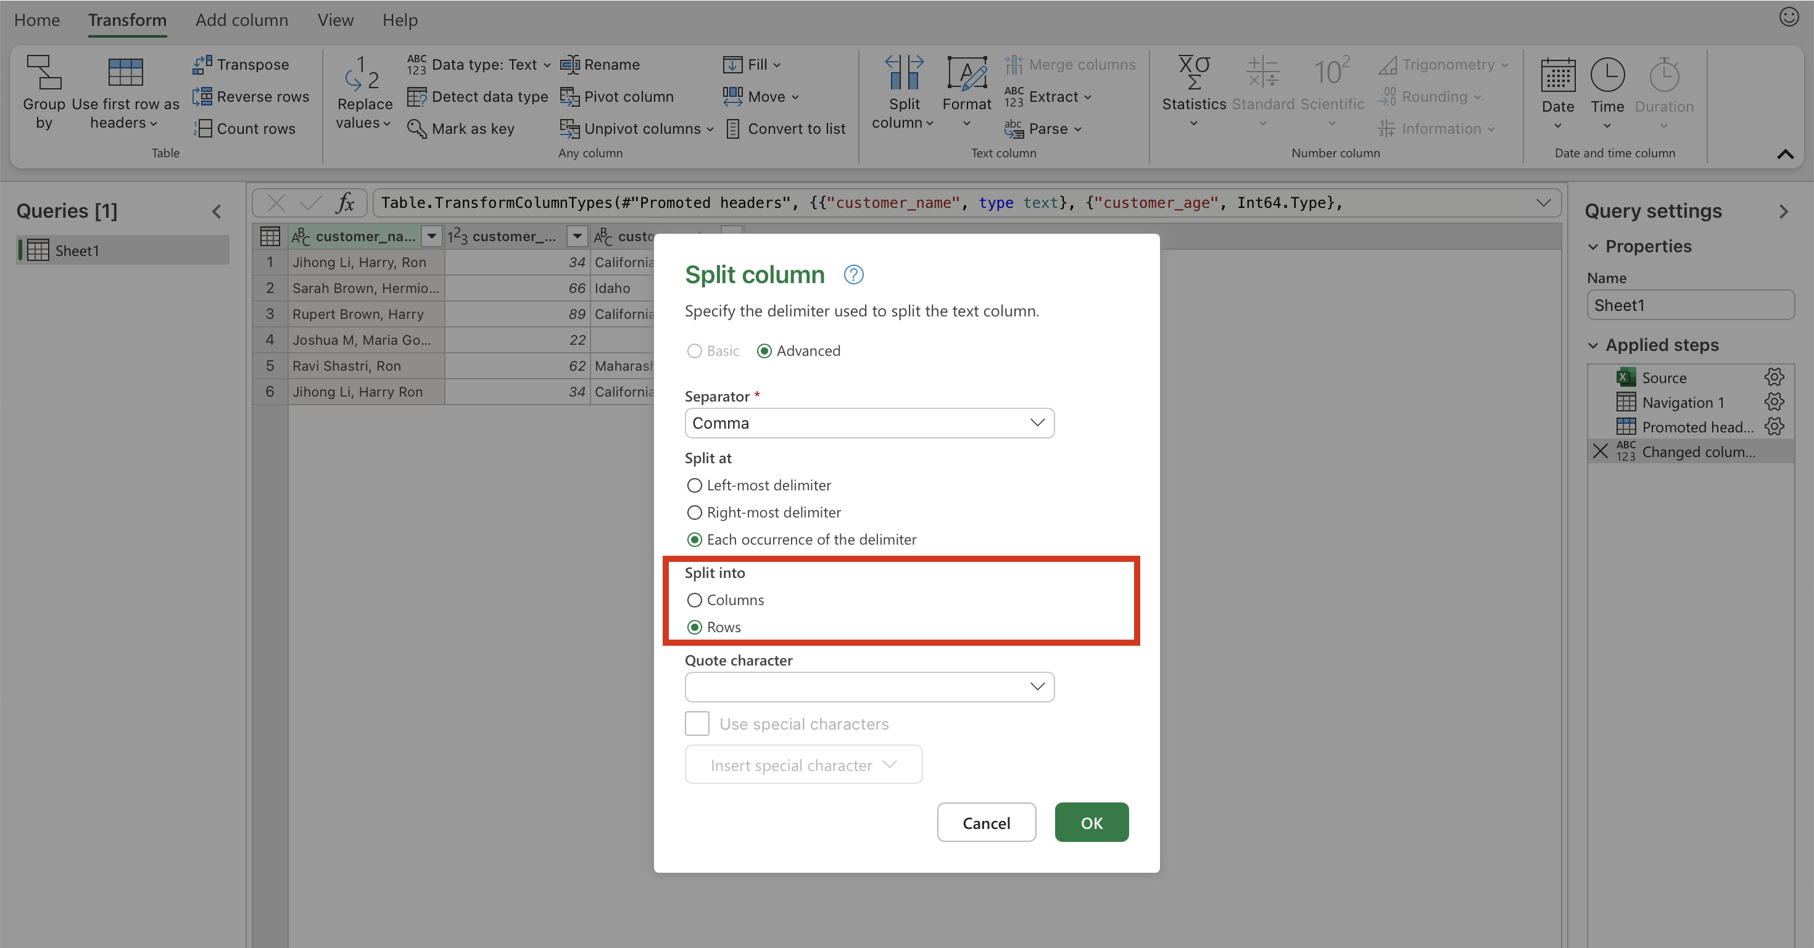Viewport: 1814px width, 948px height.
Task: Open the Source step settings gear
Action: (x=1774, y=377)
